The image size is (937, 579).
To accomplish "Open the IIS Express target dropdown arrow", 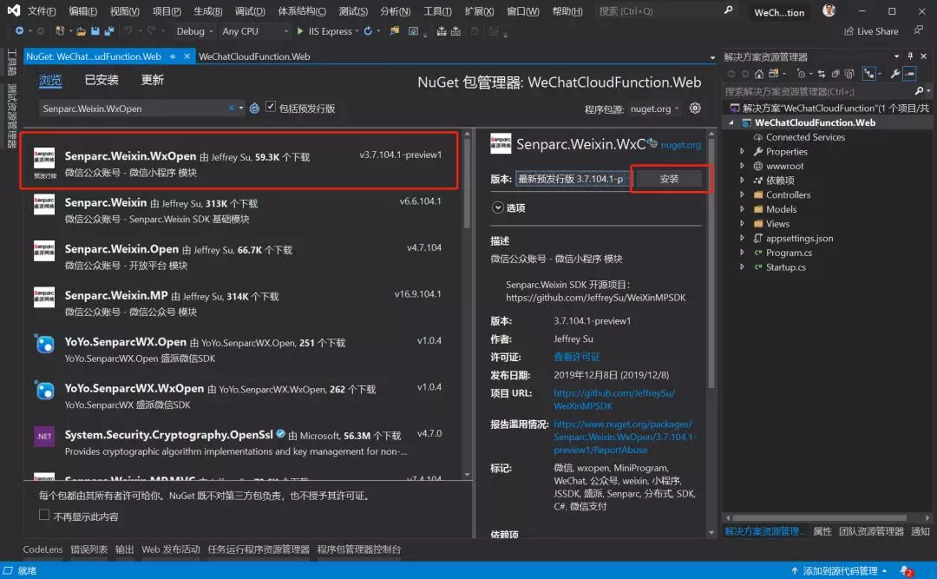I will 357,31.
